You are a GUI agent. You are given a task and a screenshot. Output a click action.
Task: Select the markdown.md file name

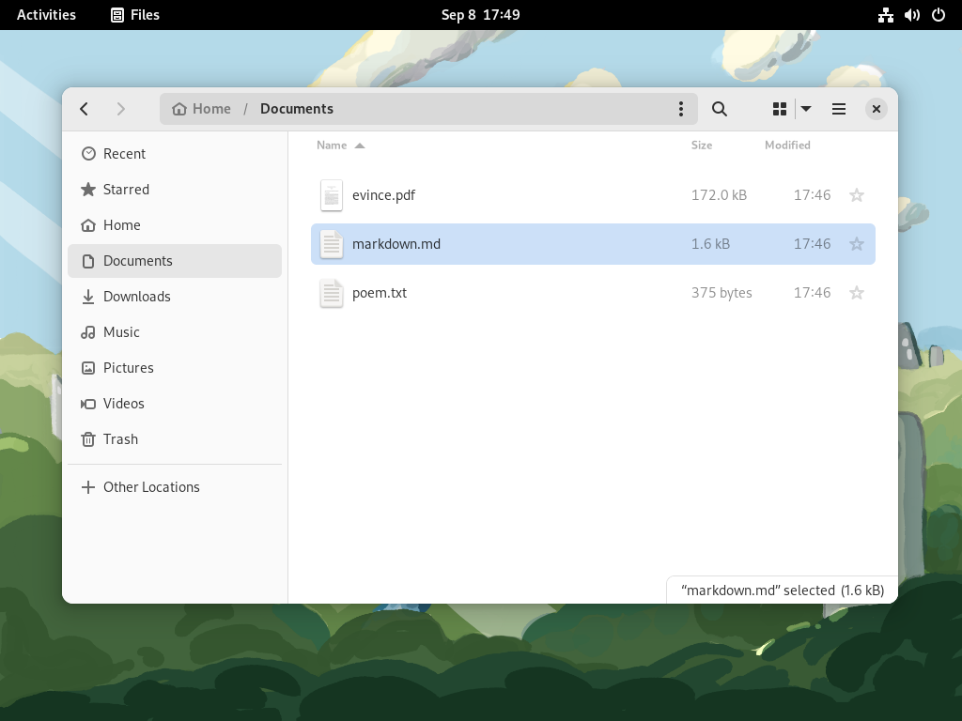pos(396,244)
